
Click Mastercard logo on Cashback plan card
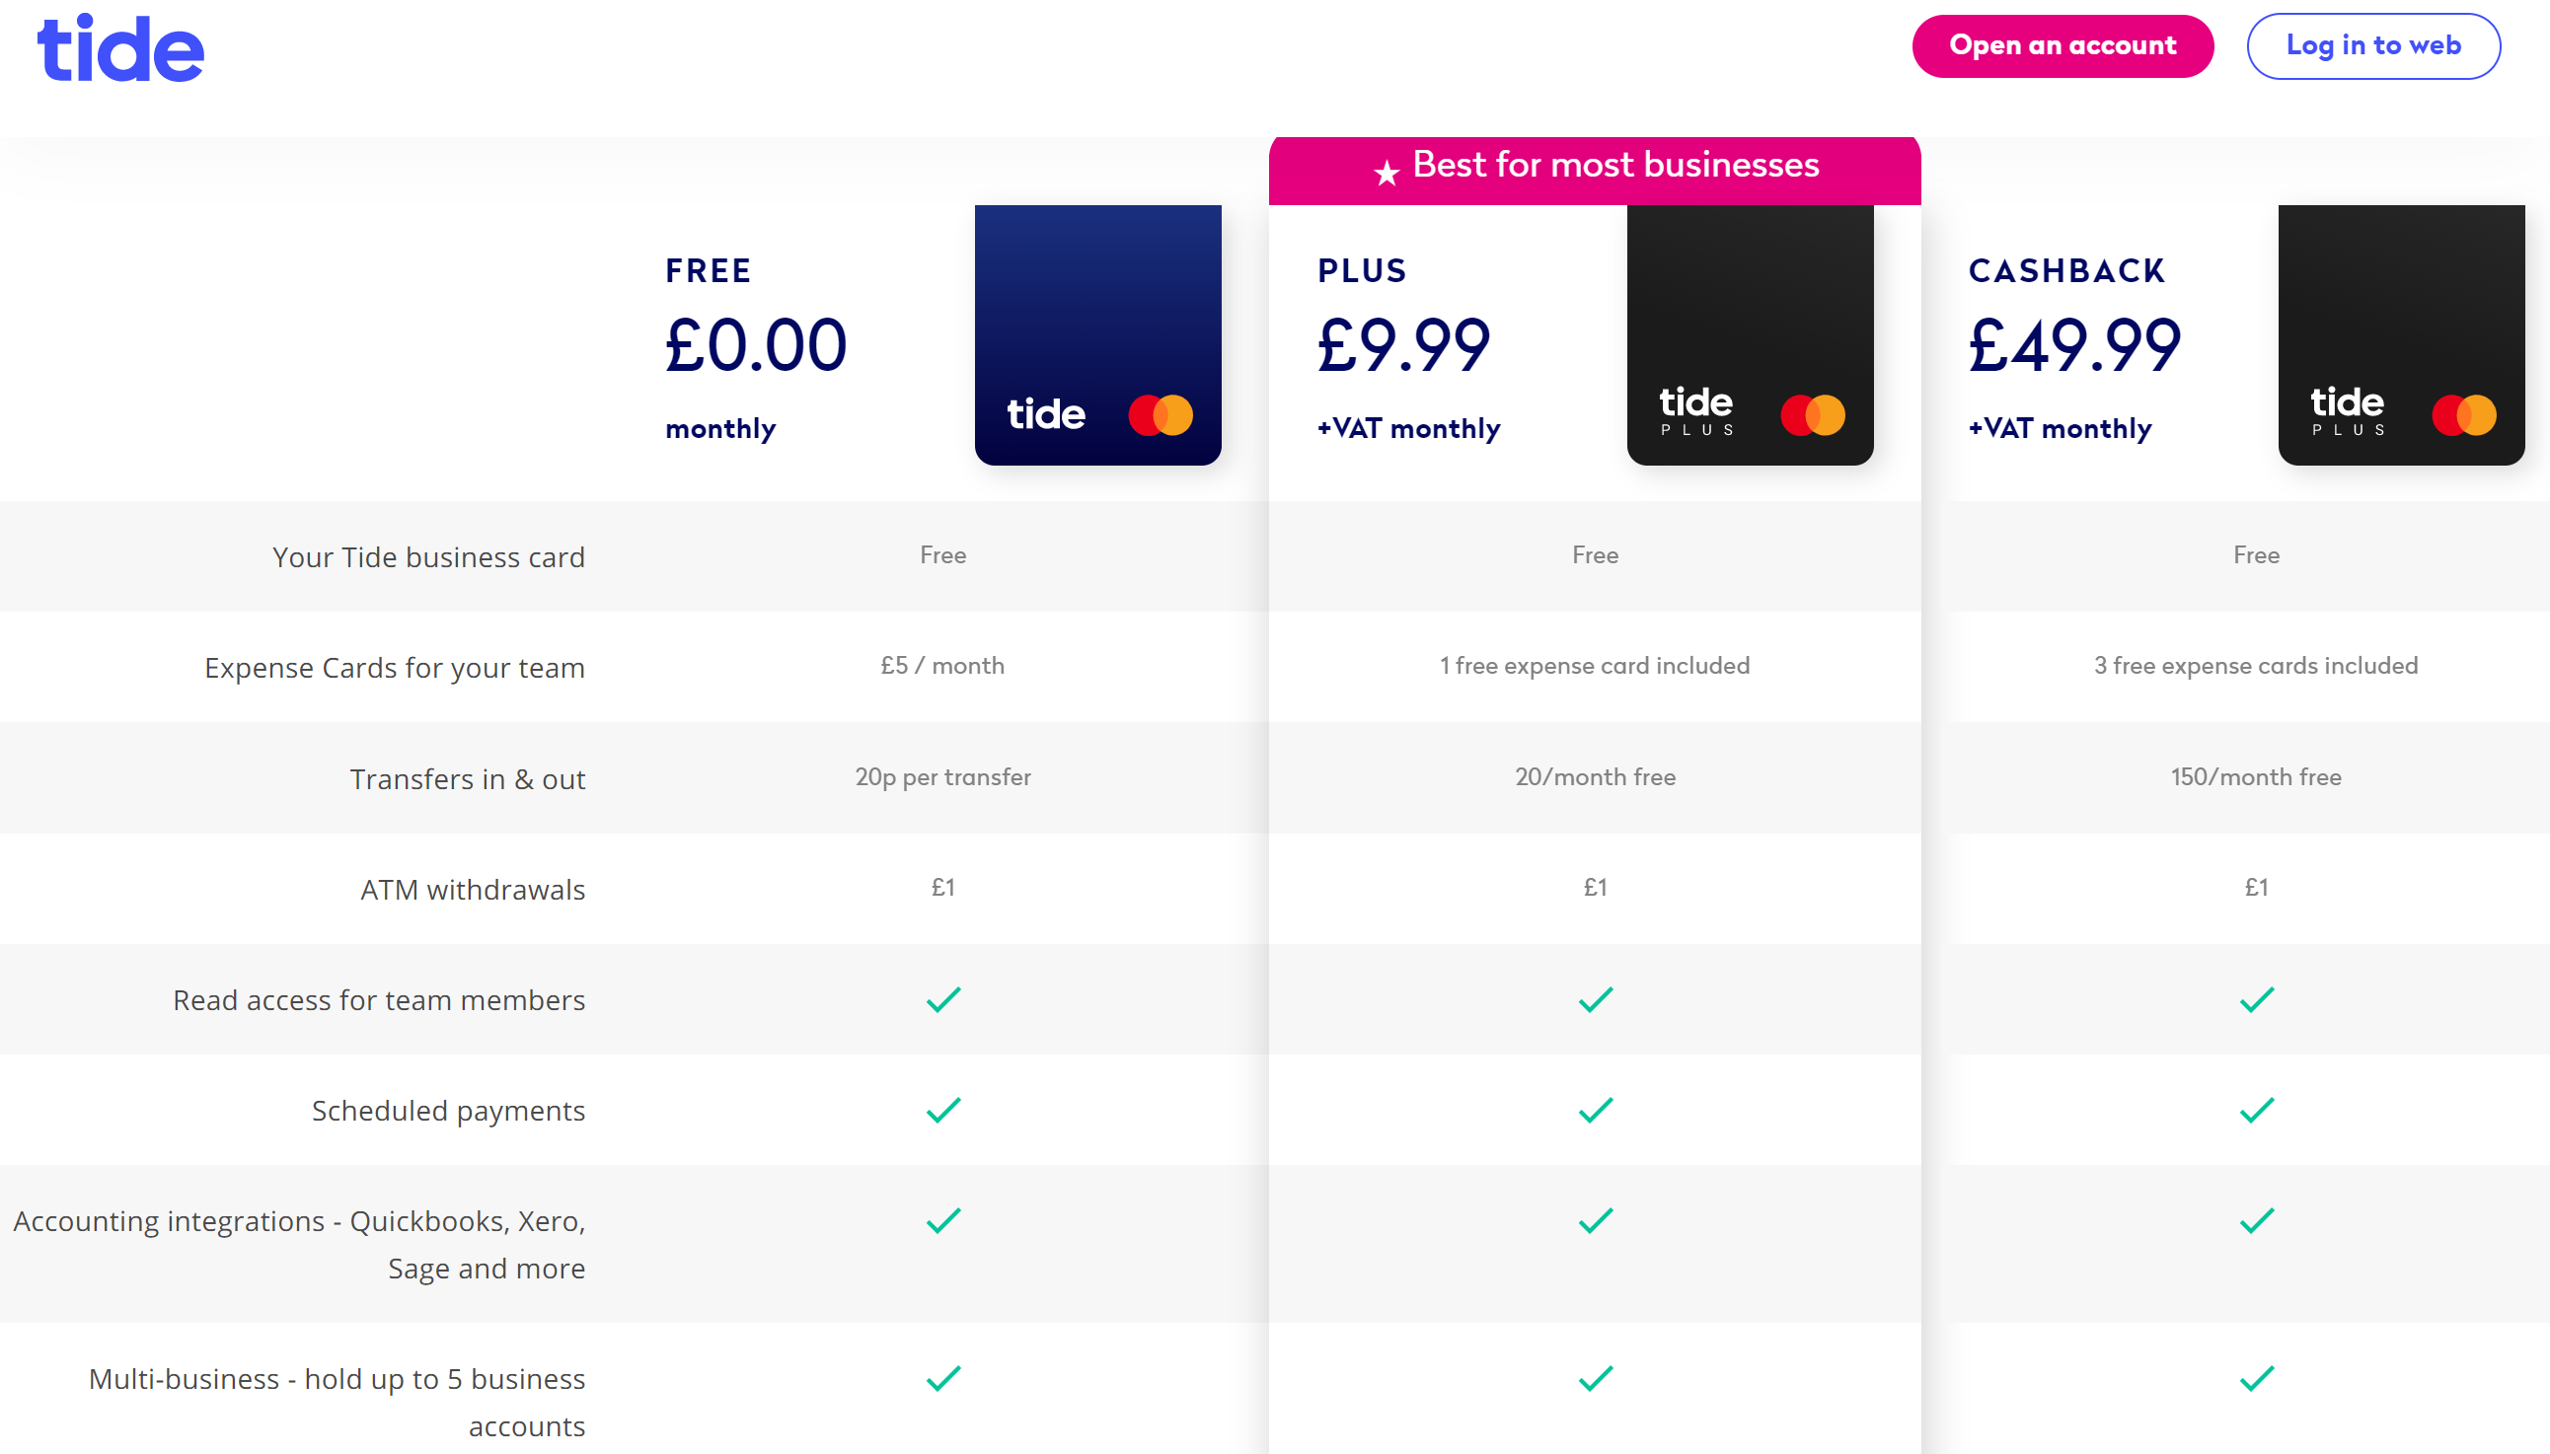2463,414
